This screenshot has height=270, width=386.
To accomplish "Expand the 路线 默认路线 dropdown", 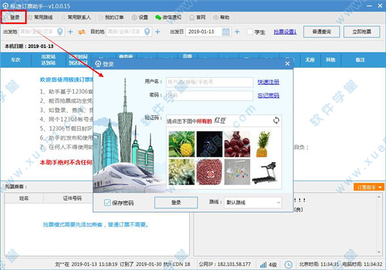I will tap(277, 202).
